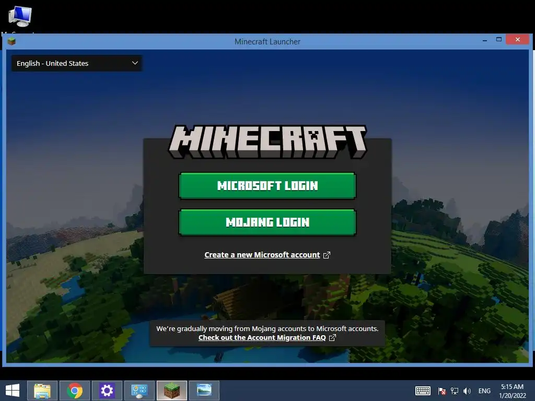Click the external-link icon beside Create account

coord(327,255)
